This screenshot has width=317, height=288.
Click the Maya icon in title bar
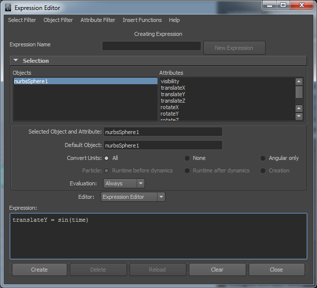coord(6,7)
